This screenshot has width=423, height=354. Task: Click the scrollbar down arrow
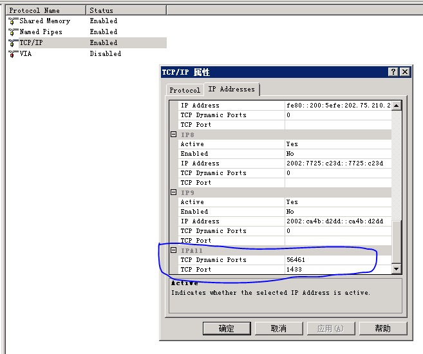pyautogui.click(x=396, y=269)
